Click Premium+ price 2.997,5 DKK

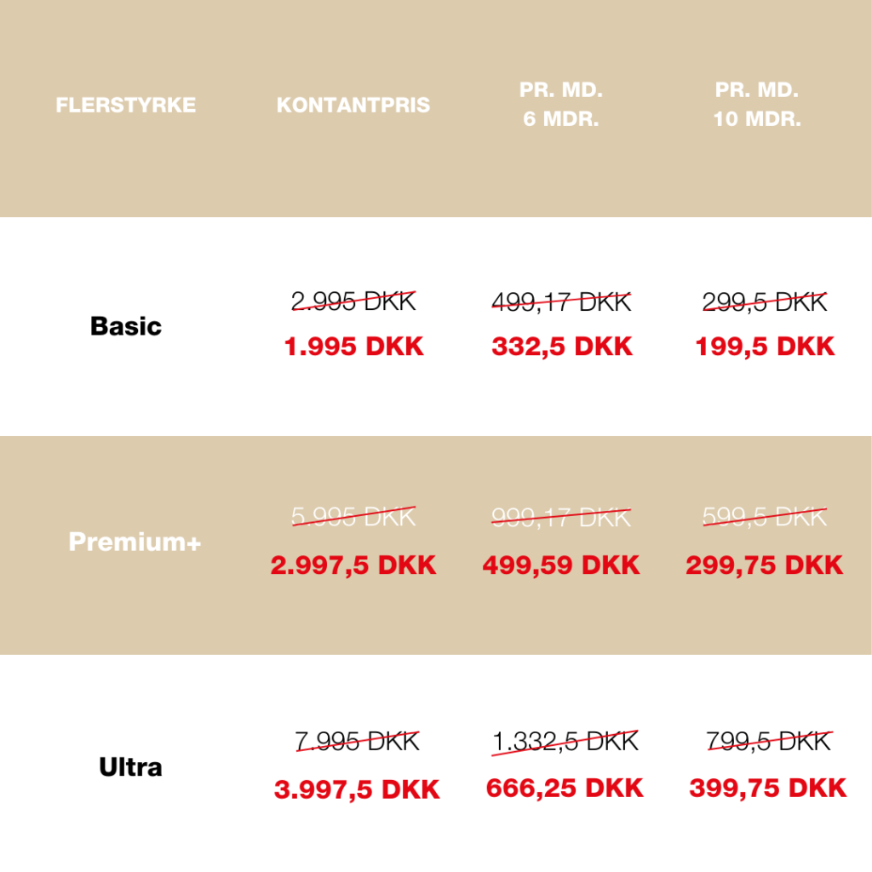coord(353,565)
